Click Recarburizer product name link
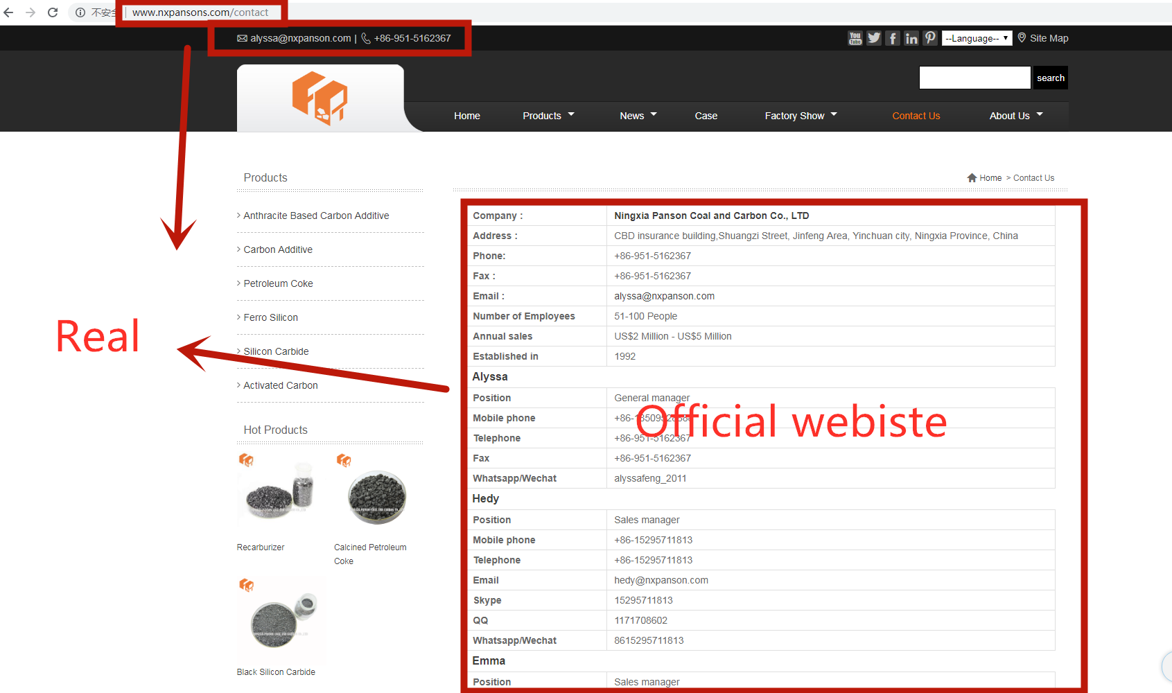This screenshot has height=693, width=1172. 261,547
